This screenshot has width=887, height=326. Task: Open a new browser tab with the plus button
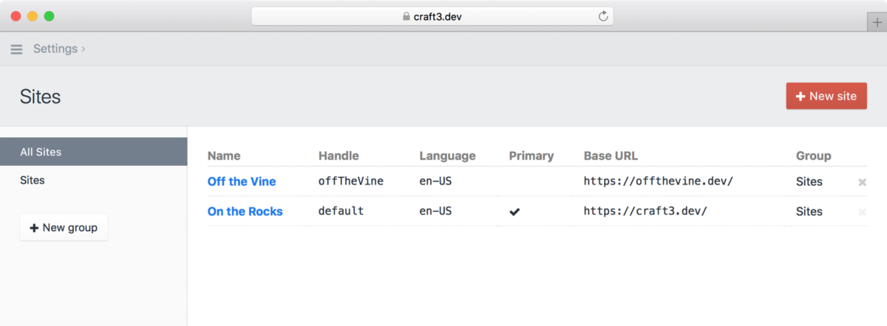876,23
